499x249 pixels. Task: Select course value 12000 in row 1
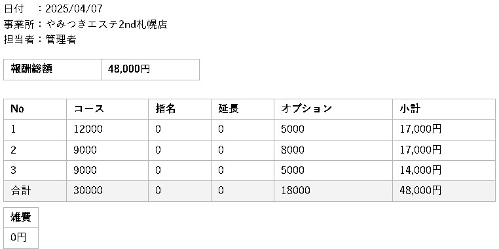(x=88, y=129)
